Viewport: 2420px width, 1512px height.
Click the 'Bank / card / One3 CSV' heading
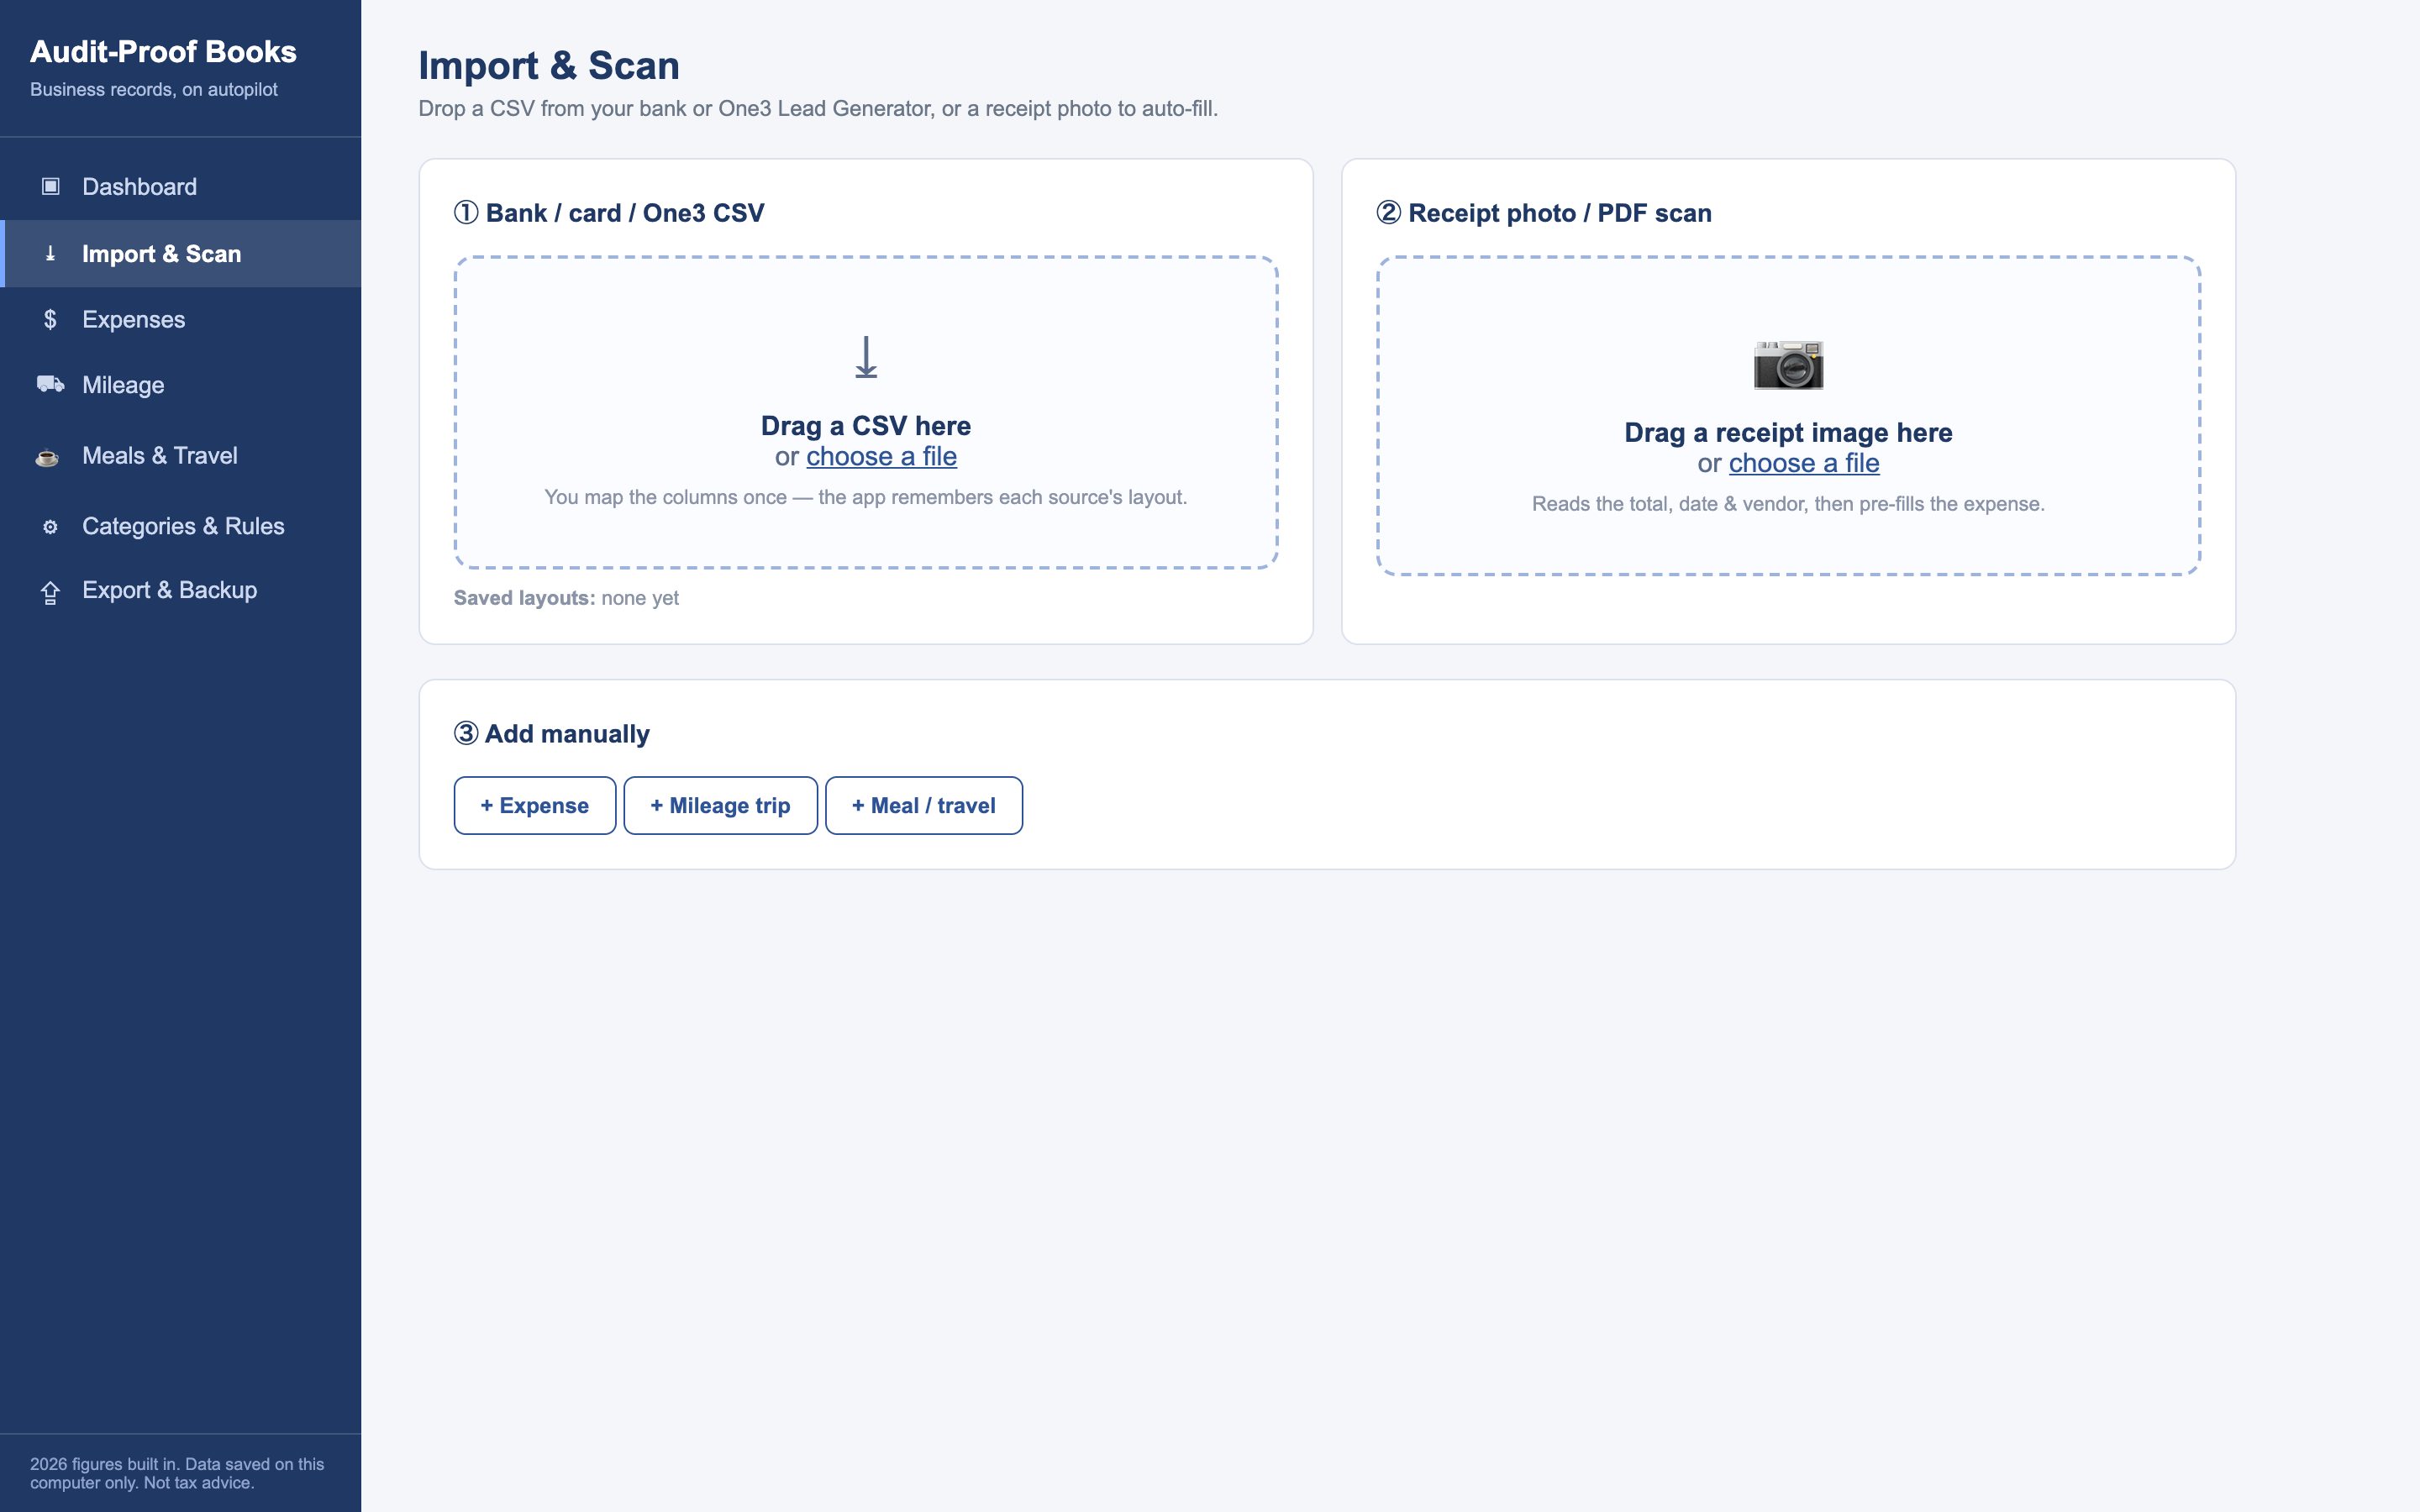[x=609, y=213]
